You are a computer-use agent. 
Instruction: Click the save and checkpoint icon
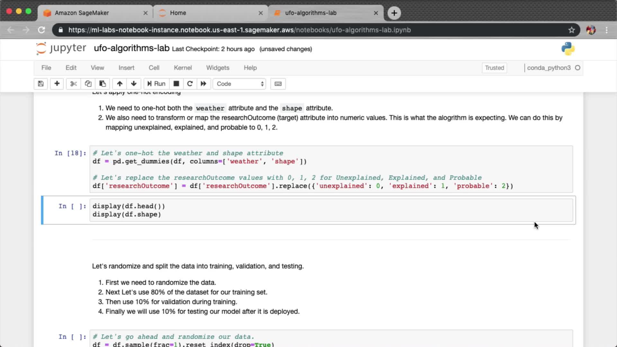[41, 84]
